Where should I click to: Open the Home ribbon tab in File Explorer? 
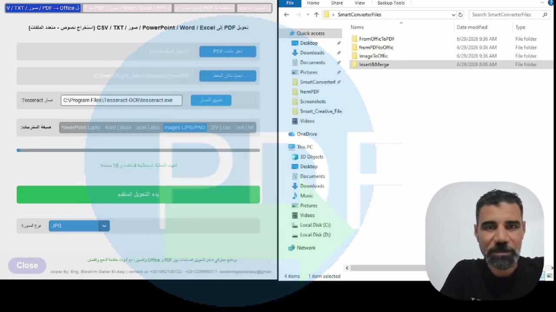click(313, 3)
